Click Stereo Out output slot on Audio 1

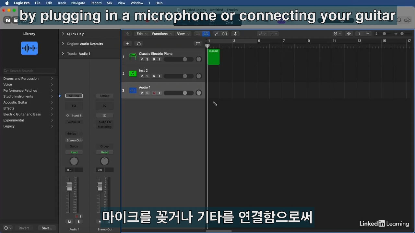point(74,140)
